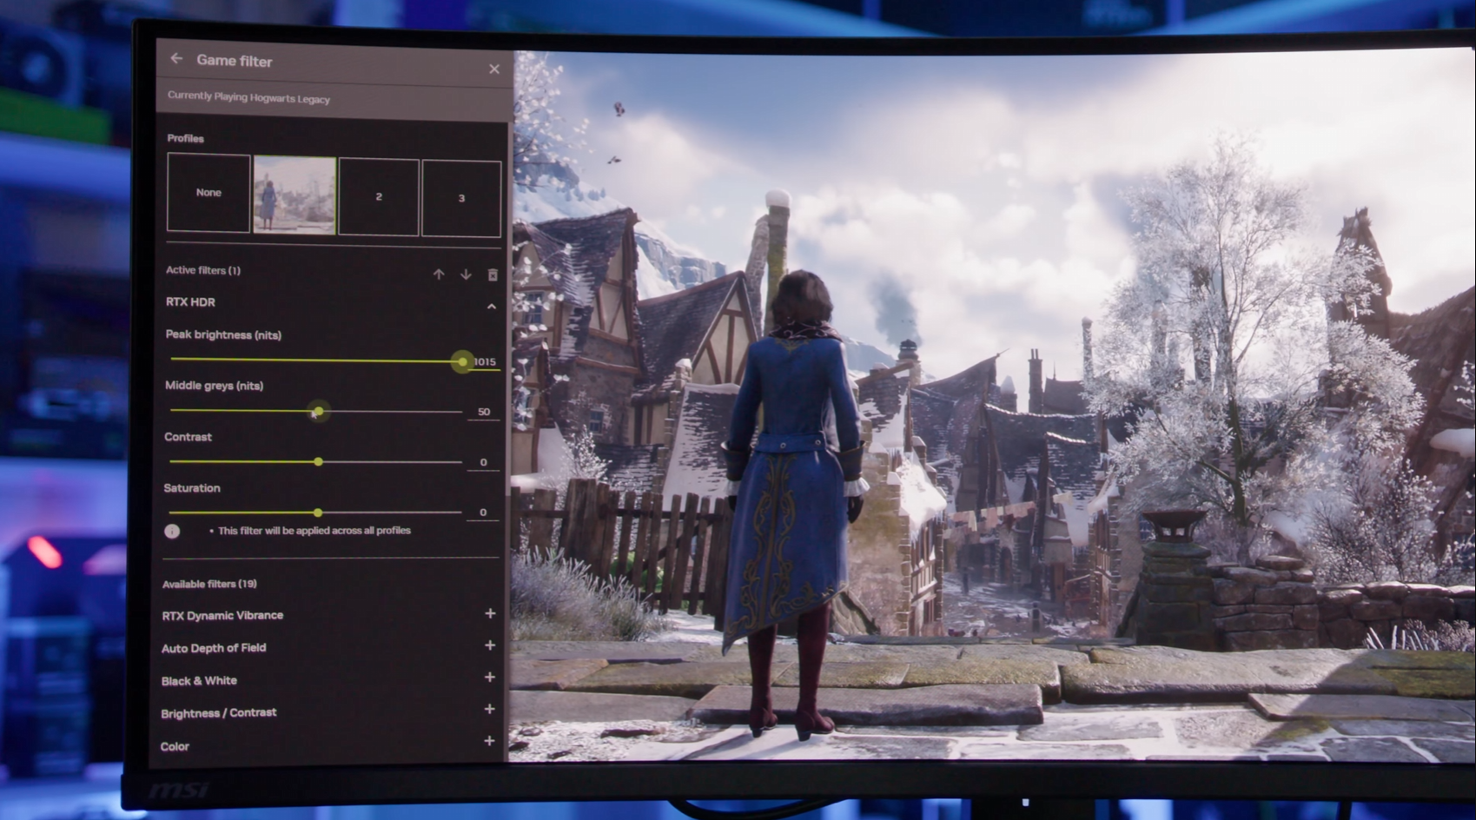The image size is (1476, 820).
Task: Click the Middle greys slider handle
Action: click(x=318, y=411)
